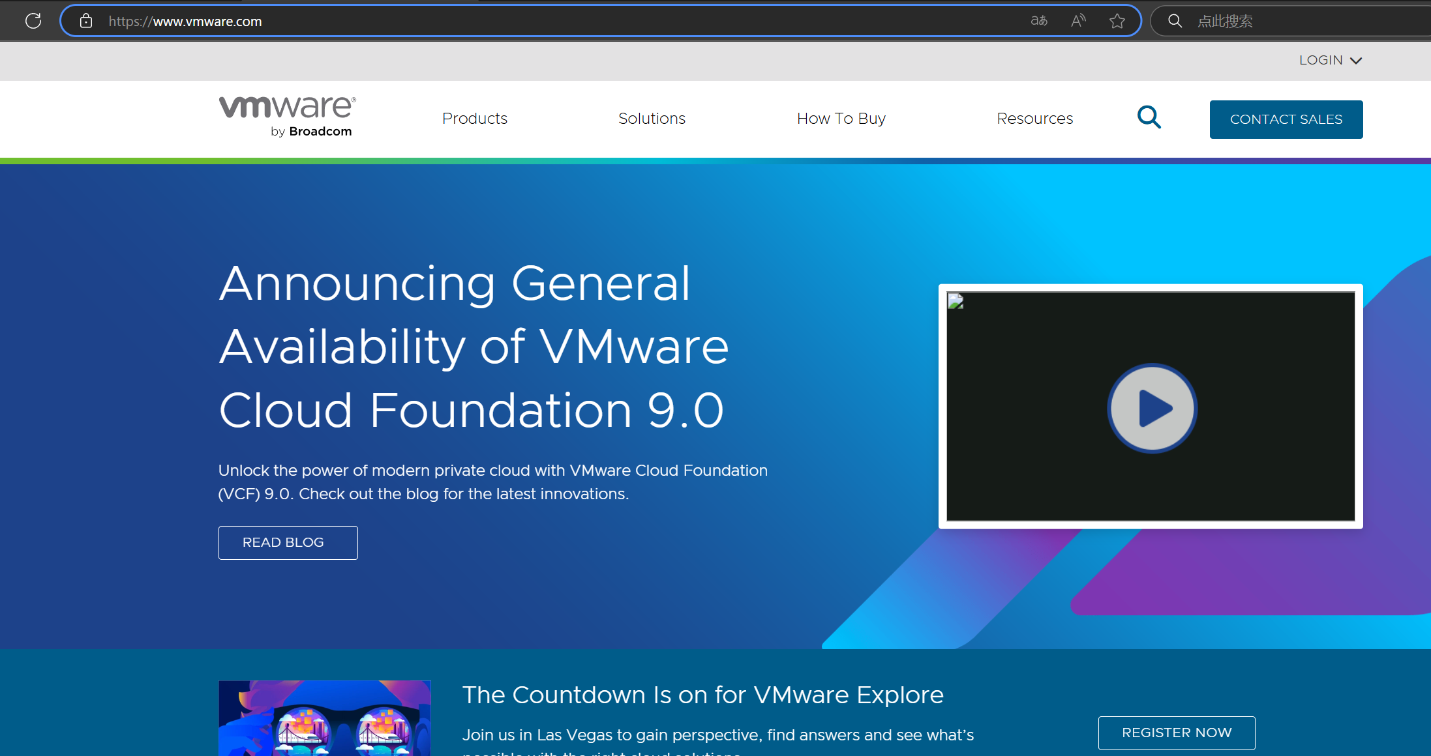Open the search on the VMware navigation bar

tap(1149, 117)
